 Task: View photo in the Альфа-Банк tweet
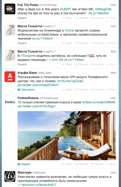[26, 90]
